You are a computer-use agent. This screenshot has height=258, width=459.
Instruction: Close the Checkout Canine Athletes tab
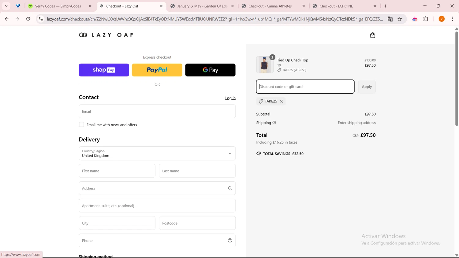coord(304,6)
